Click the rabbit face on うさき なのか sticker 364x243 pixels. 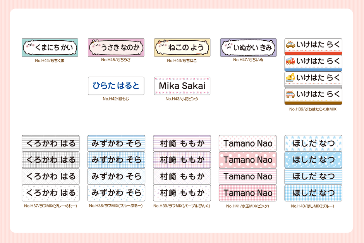click(x=95, y=47)
